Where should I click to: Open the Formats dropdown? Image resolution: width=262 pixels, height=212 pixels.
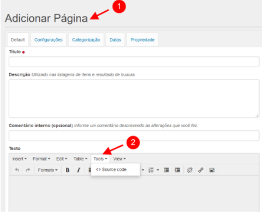coord(48,170)
